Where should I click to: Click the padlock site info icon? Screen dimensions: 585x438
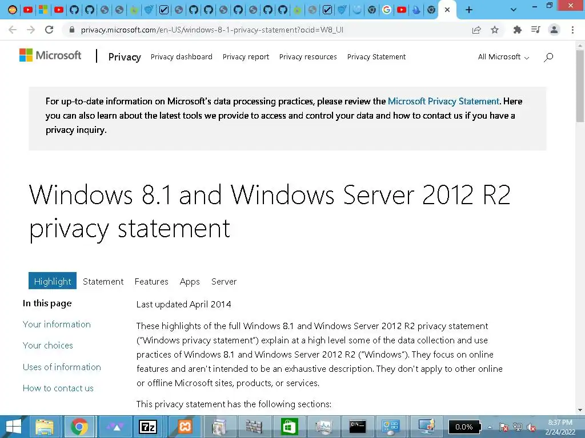coord(72,30)
